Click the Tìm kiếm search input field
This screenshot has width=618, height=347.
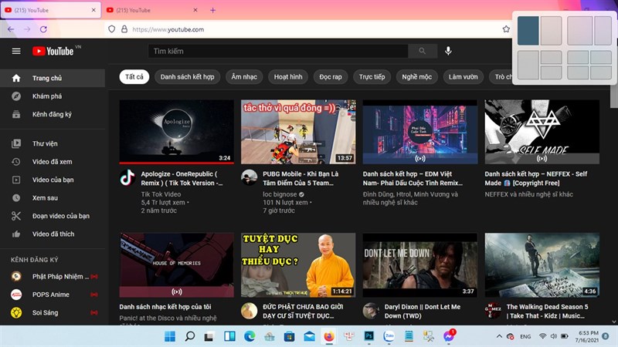(x=278, y=51)
